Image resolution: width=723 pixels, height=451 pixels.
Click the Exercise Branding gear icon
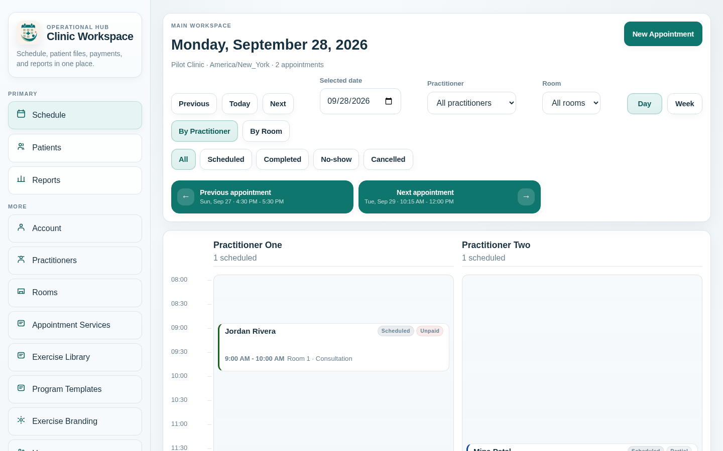pyautogui.click(x=21, y=420)
